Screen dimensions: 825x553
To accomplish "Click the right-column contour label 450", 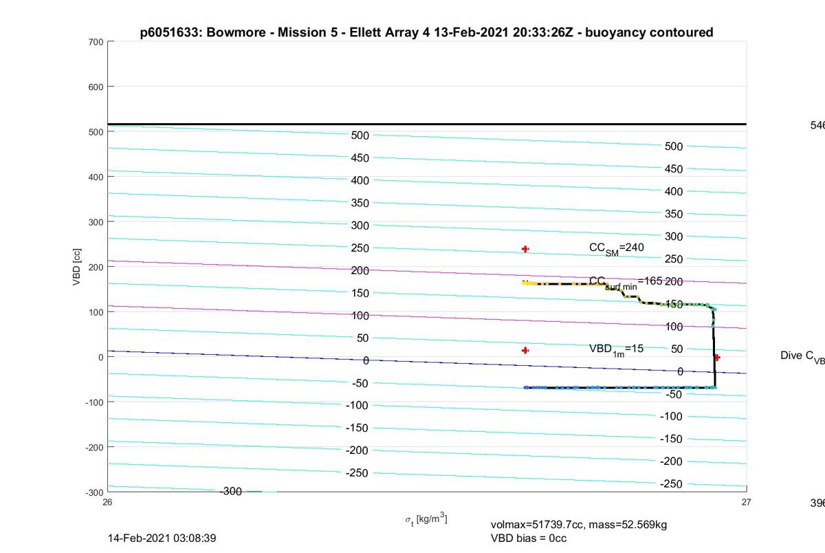I will 674,169.
